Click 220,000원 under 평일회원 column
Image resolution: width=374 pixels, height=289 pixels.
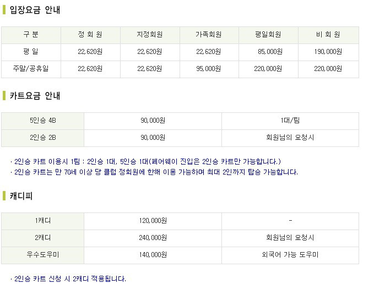click(268, 69)
